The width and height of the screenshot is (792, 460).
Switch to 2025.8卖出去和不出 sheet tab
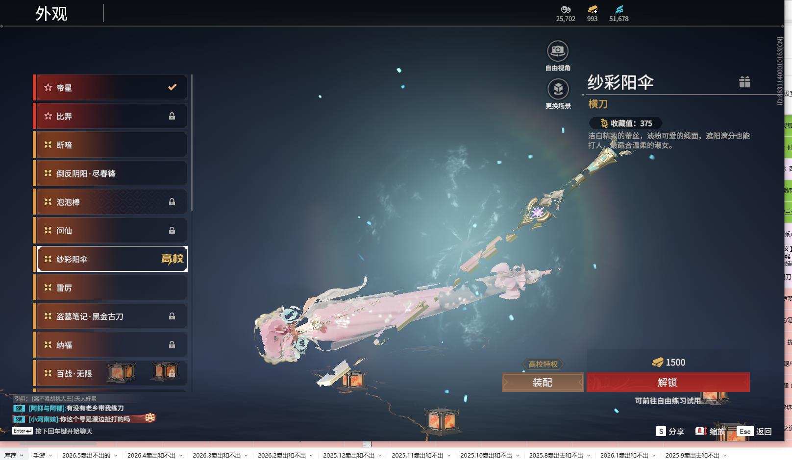[x=556, y=456]
